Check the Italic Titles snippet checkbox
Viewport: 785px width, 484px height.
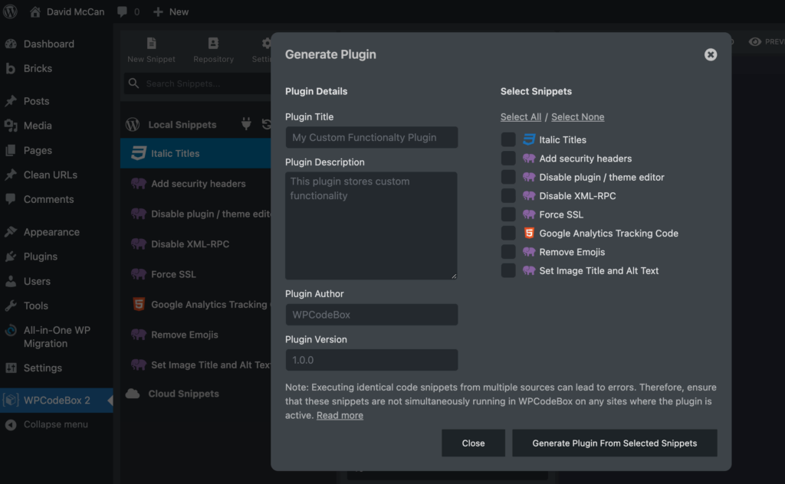(508, 139)
